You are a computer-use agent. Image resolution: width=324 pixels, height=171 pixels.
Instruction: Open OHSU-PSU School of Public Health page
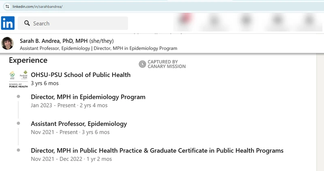[81, 75]
